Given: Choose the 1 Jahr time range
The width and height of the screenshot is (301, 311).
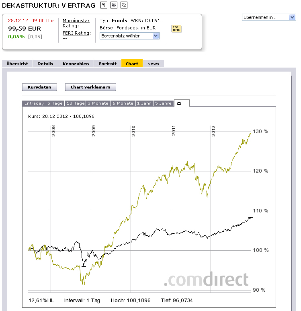Looking at the screenshot, I should tap(144, 103).
